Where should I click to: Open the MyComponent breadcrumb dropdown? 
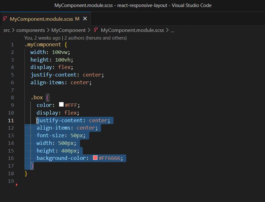(68, 30)
